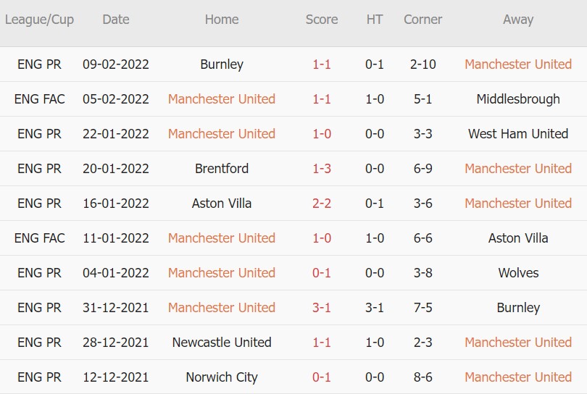Screen dimensions: 587x394
Task: Click Manchester United in the 09-02-2022 row
Action: (518, 64)
